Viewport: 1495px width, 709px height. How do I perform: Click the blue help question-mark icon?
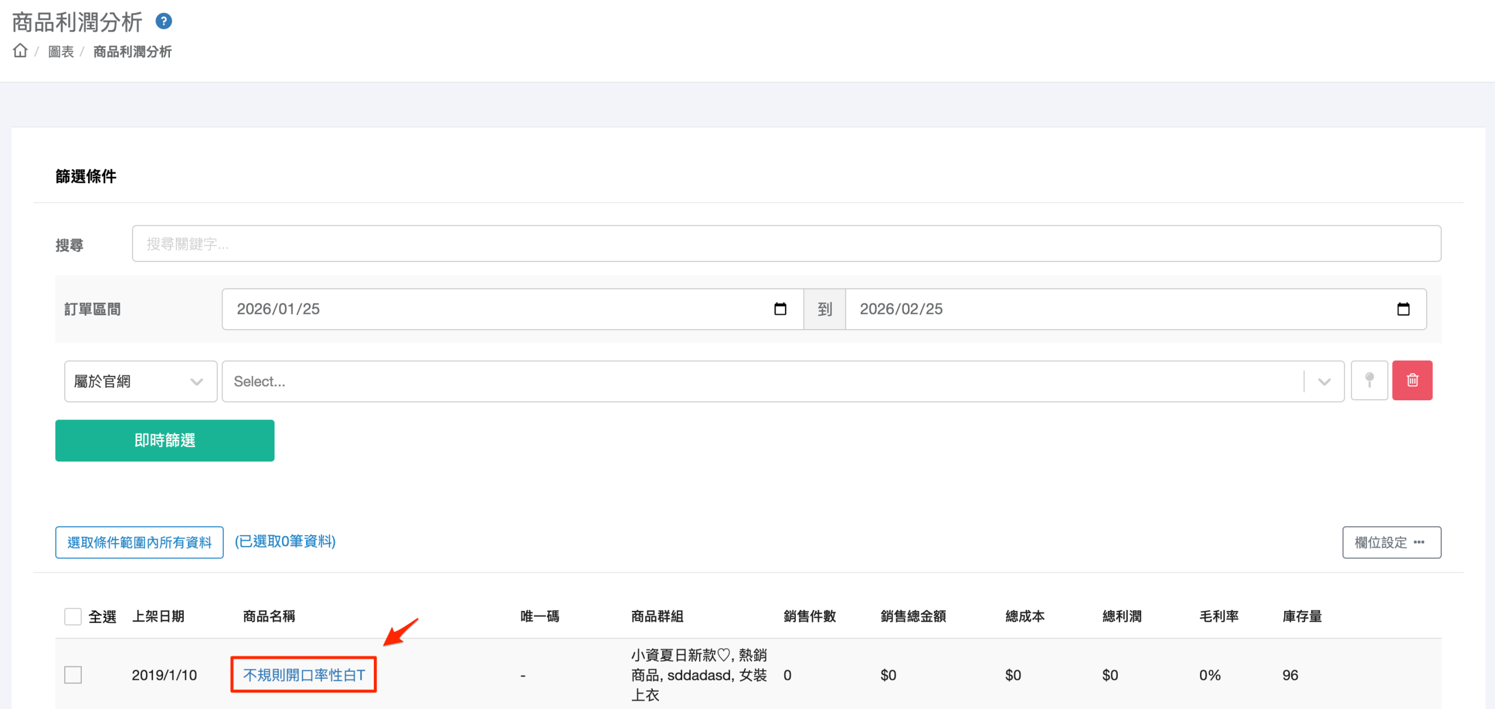tap(164, 22)
